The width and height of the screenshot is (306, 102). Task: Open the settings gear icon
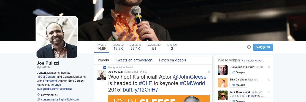click(249, 47)
